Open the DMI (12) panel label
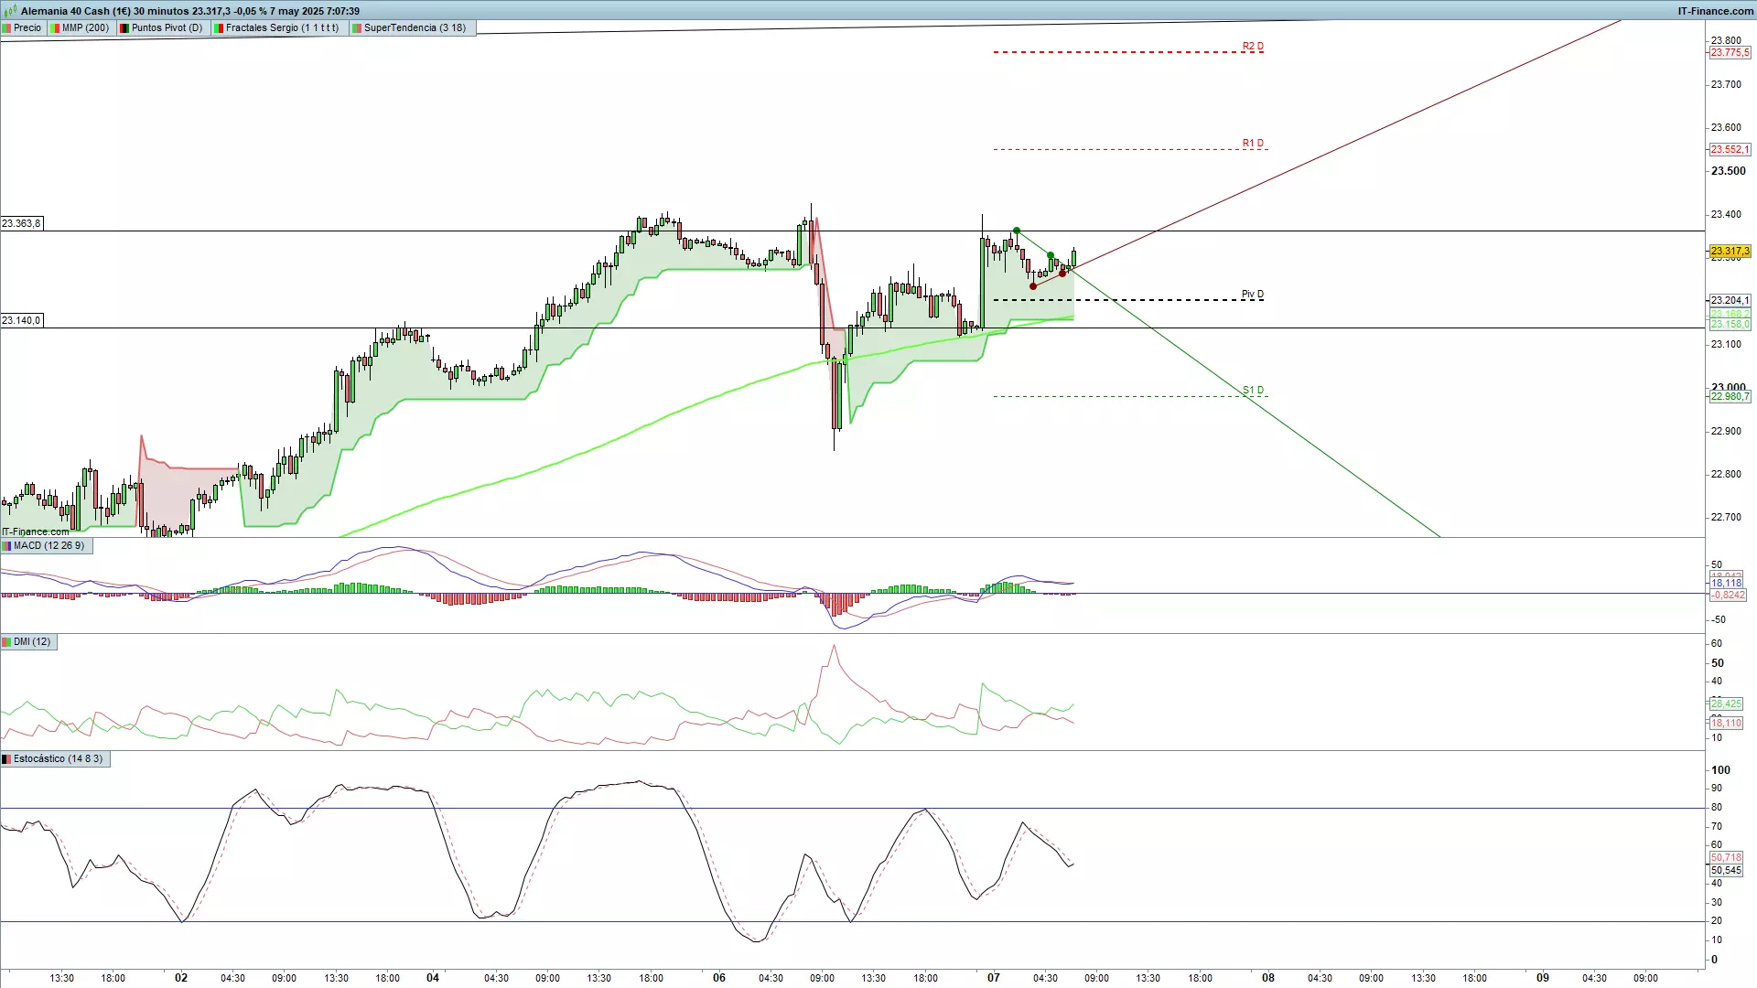 tap(32, 642)
